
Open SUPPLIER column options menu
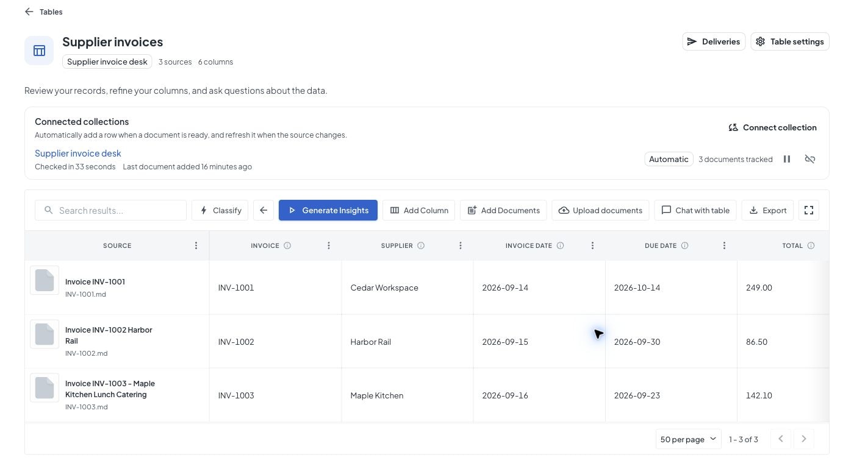pos(461,245)
